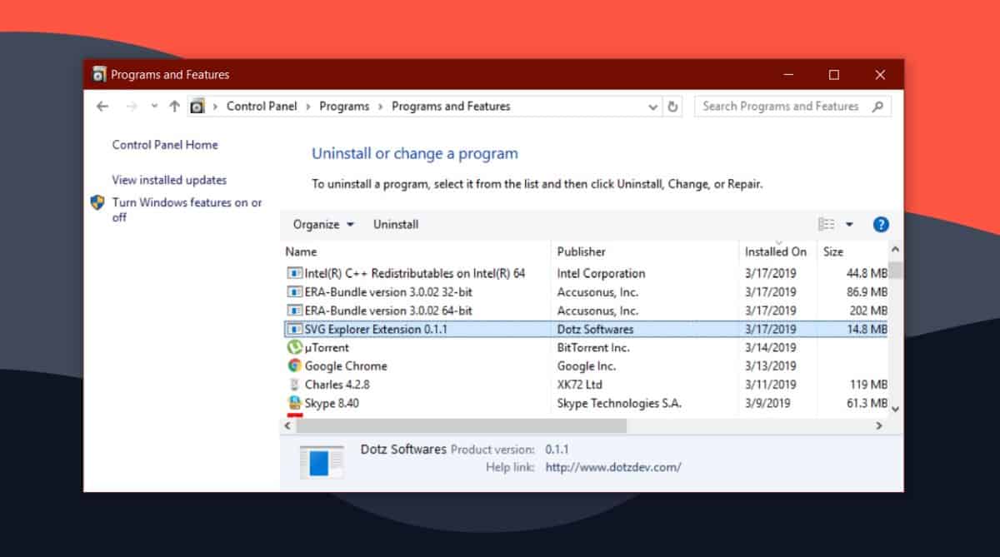Open View installed updates link

click(169, 180)
